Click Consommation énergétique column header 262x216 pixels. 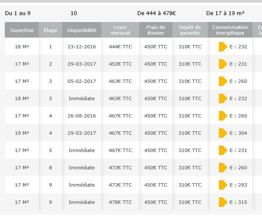[231, 30]
